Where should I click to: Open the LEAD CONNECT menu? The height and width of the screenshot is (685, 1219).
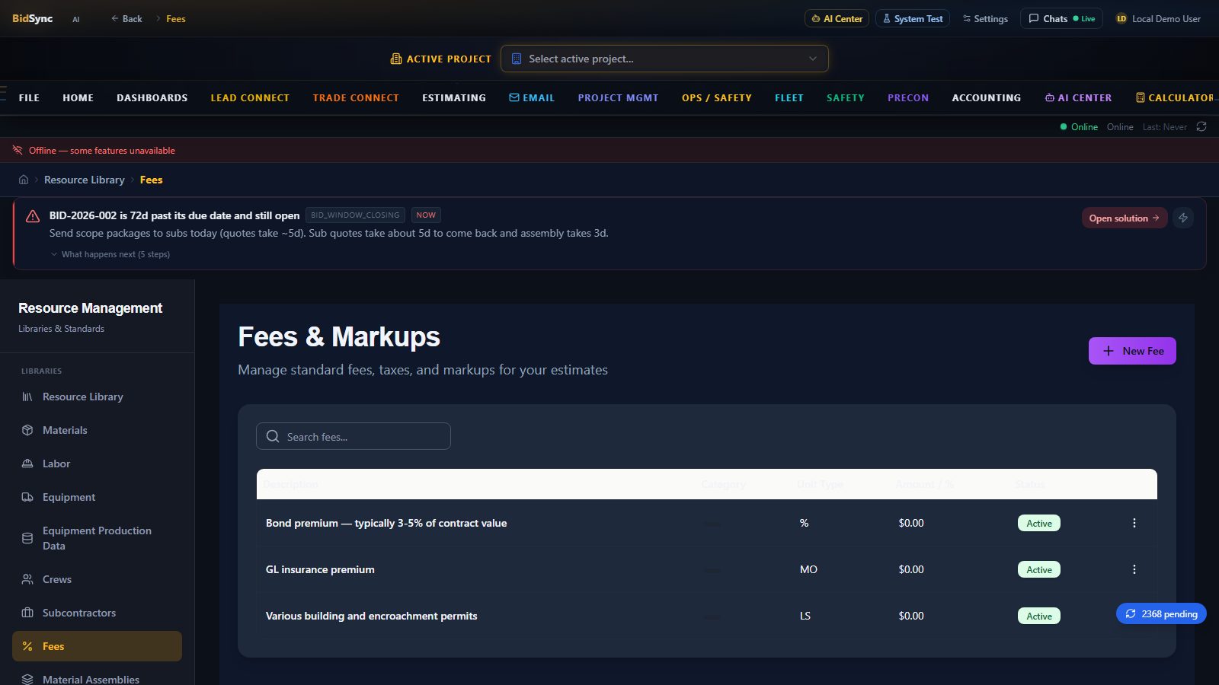click(250, 97)
